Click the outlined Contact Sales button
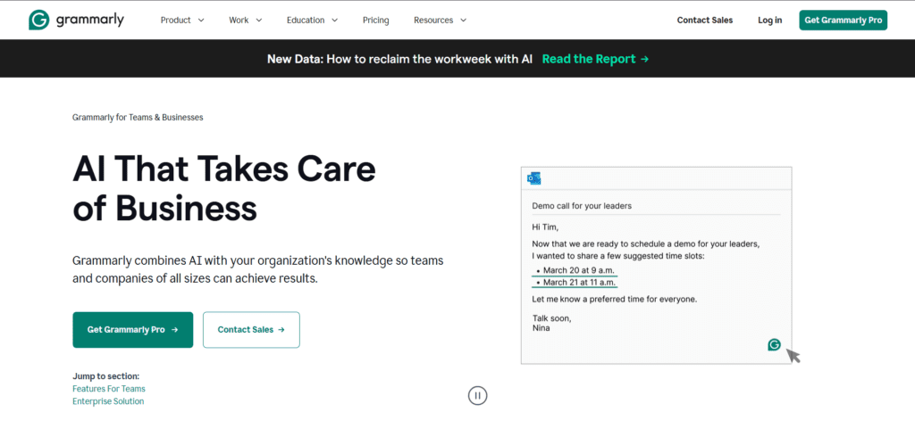 click(x=251, y=330)
